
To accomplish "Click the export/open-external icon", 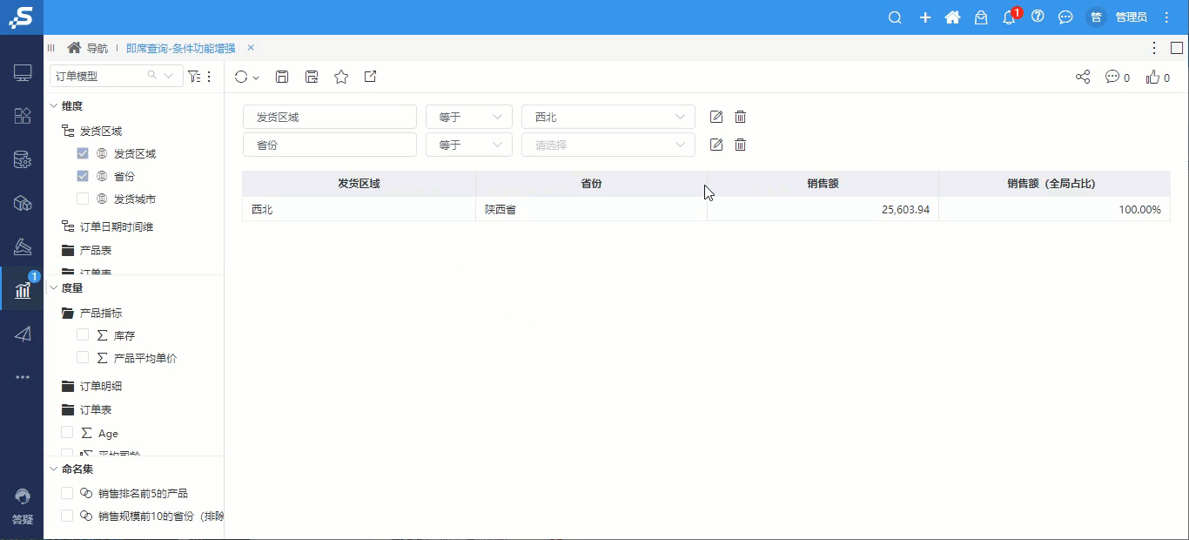I will point(370,77).
